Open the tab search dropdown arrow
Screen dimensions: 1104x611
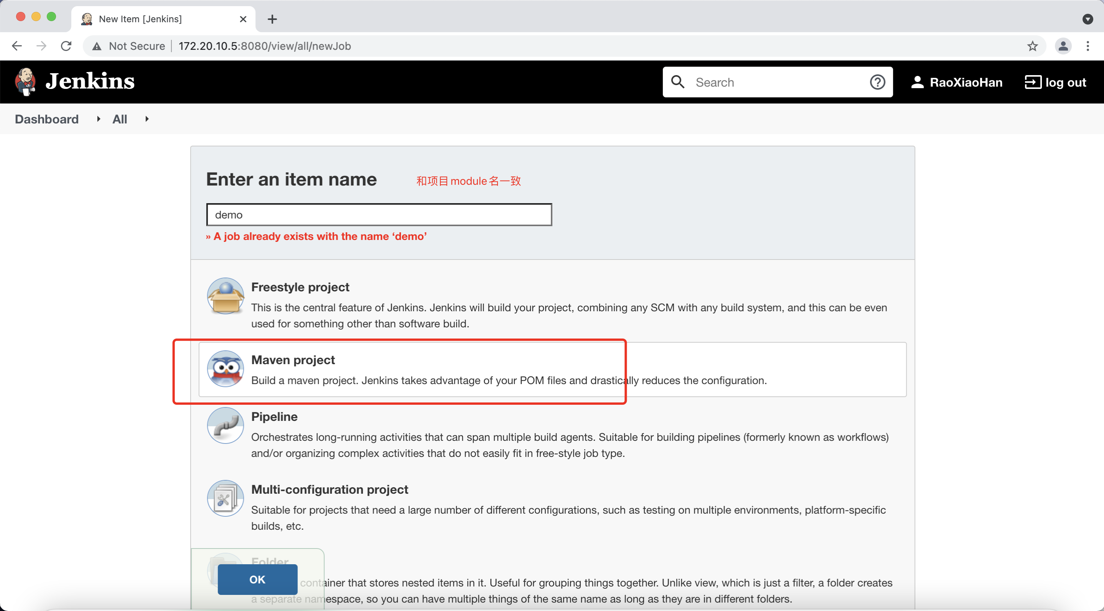tap(1087, 19)
